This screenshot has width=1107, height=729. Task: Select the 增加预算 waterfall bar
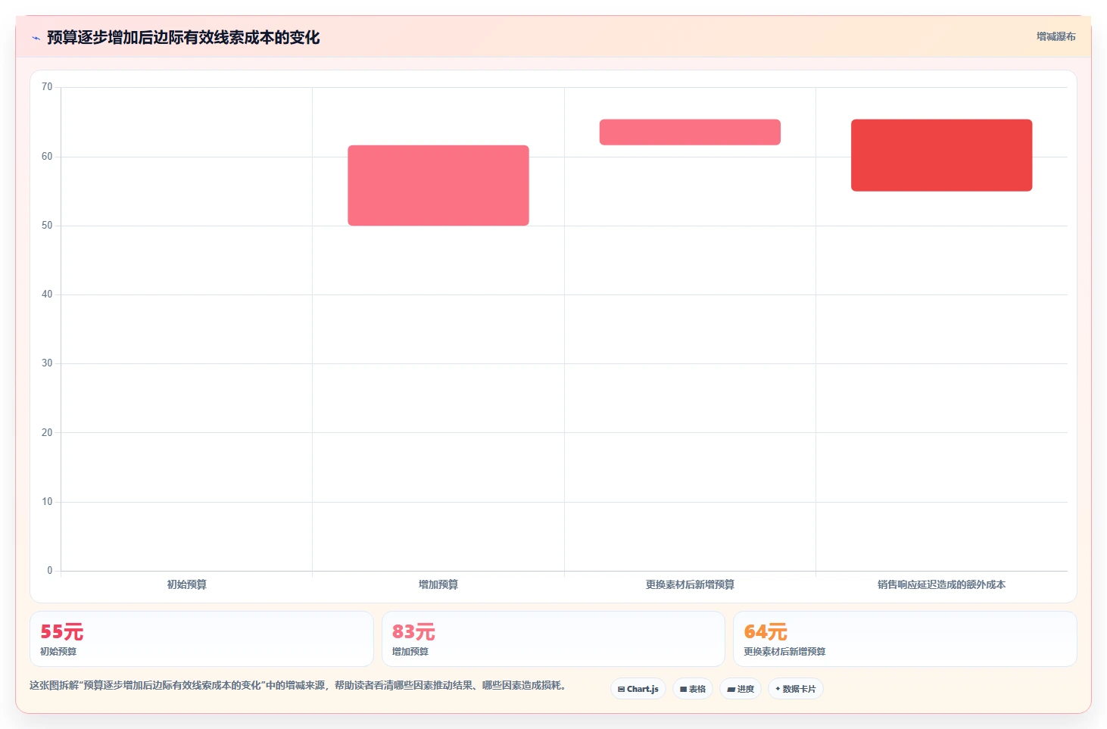coord(438,185)
